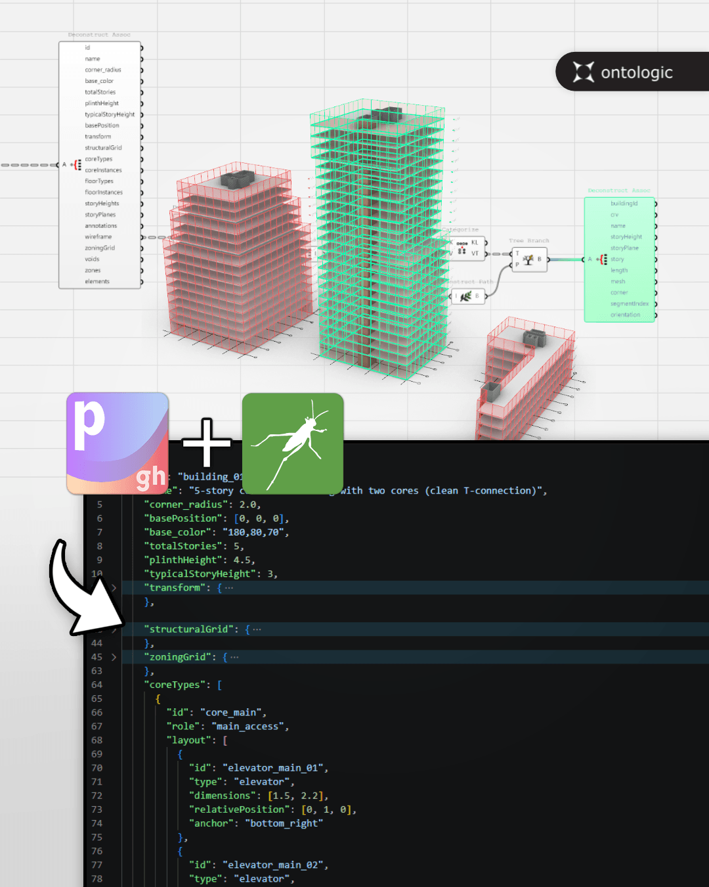This screenshot has width=709, height=887.
Task: Click 'corner' output on green component
Action: pyautogui.click(x=619, y=292)
